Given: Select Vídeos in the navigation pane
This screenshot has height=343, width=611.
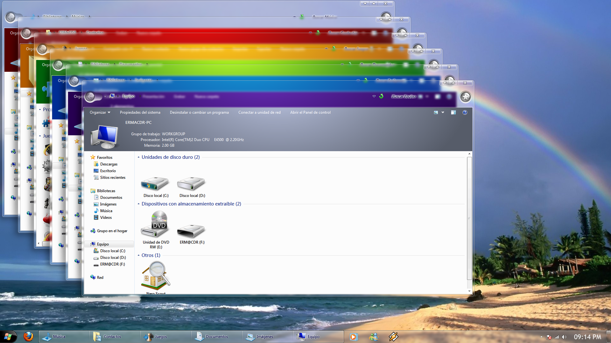Looking at the screenshot, I should point(103,218).
